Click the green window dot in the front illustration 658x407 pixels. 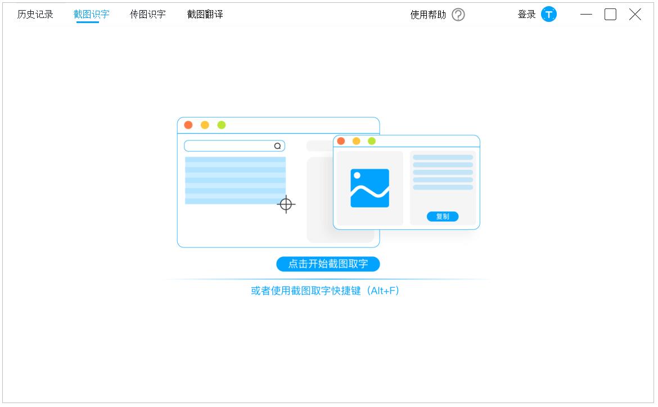click(371, 141)
